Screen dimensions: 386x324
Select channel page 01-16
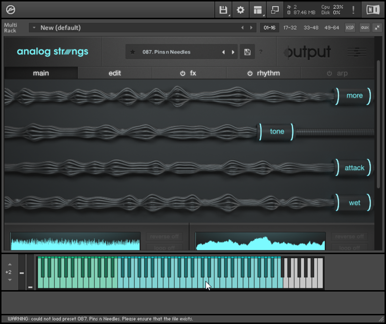(270, 28)
